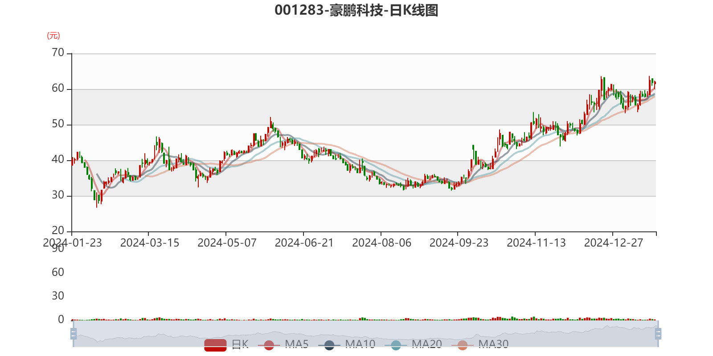Select the chart title 001283-豪鹏科技-日K线图
Screen dimensions: 713x356
pos(356,10)
